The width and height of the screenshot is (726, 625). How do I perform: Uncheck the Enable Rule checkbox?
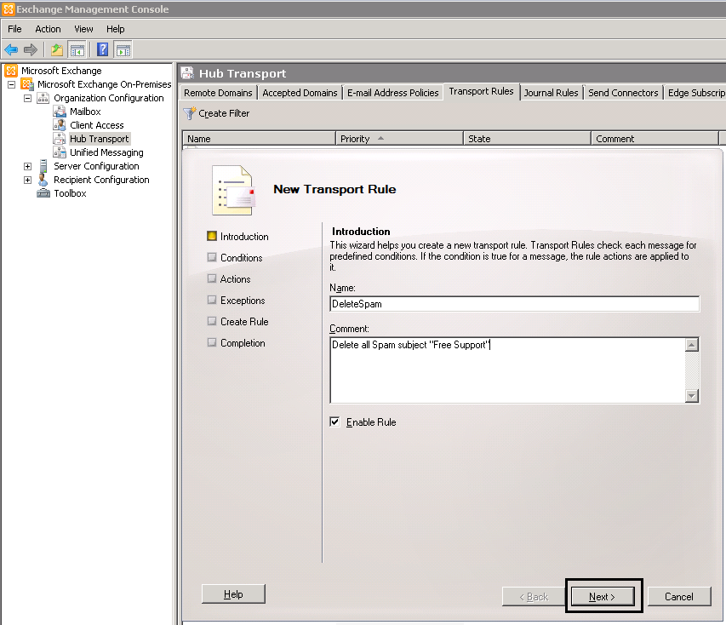[x=334, y=421]
